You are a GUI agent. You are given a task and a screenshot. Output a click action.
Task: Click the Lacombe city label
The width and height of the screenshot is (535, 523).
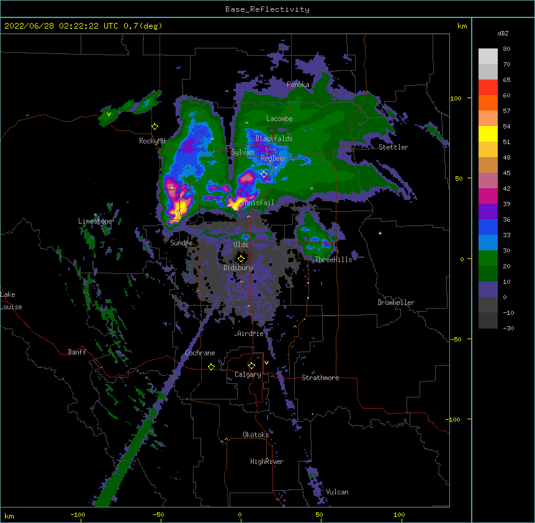pos(279,119)
